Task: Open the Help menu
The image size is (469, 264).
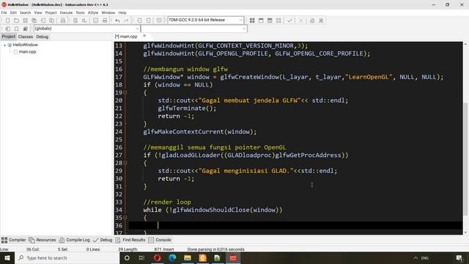Action: tap(122, 12)
